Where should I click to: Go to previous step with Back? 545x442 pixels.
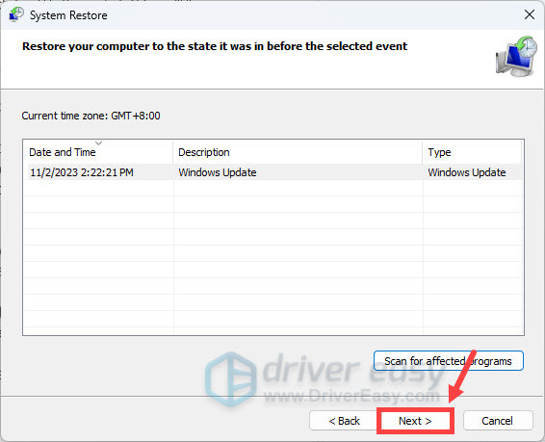coord(344,421)
